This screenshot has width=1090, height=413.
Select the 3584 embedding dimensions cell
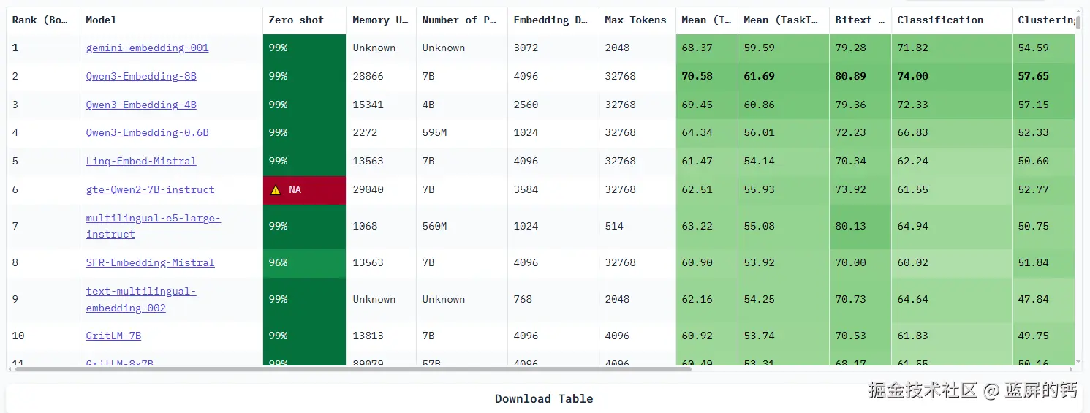click(x=553, y=190)
